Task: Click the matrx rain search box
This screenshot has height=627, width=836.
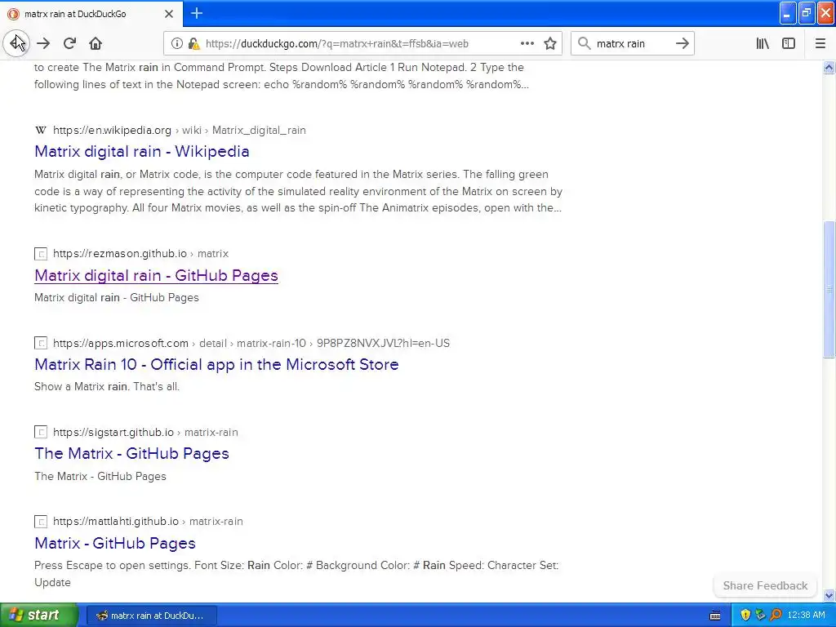Action: coord(633,44)
